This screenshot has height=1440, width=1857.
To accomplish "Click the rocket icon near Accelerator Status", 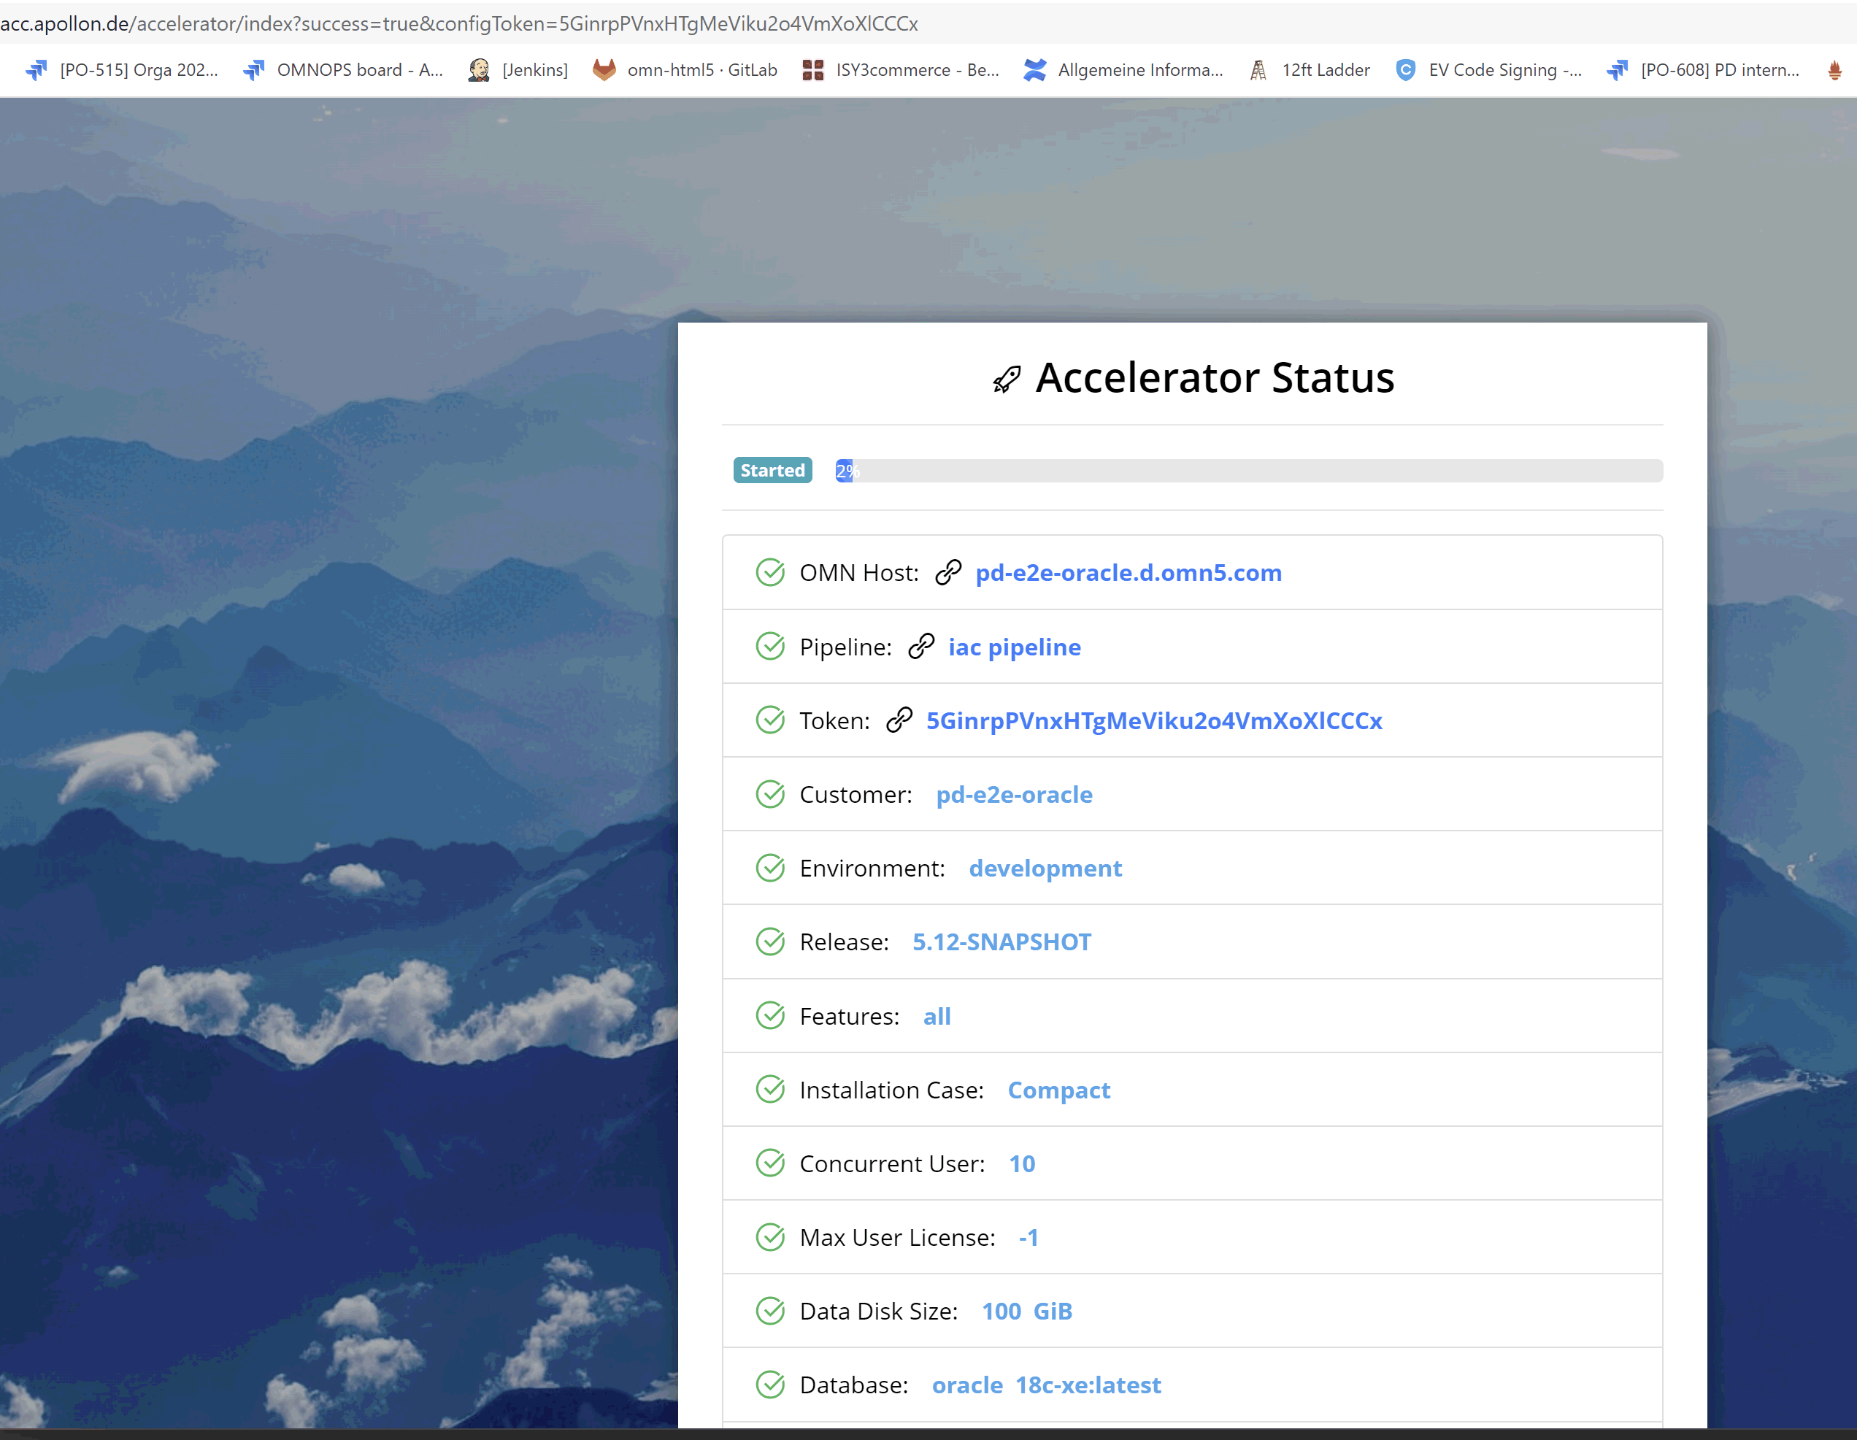I will click(x=1007, y=379).
